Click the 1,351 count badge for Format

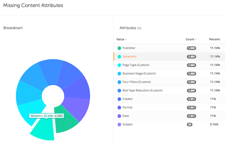click(x=191, y=107)
